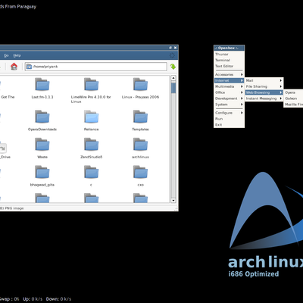Expand the Internet submenu
The height and width of the screenshot is (303, 303).
229,80
